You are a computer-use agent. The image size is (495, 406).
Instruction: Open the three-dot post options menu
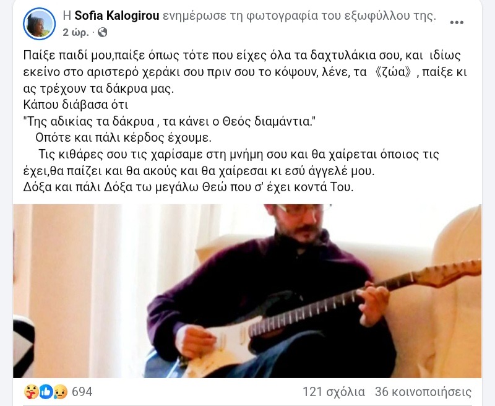click(x=457, y=22)
